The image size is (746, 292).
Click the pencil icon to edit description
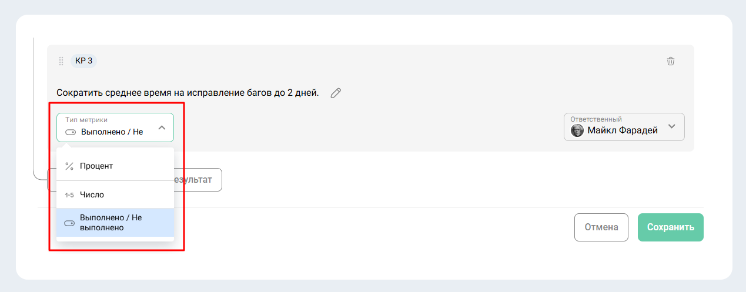(x=336, y=93)
